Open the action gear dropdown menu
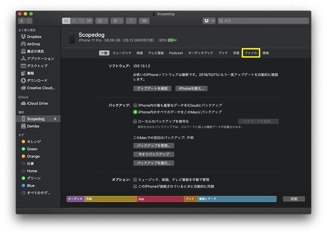Screen dimensions: 327x235 click(117, 21)
